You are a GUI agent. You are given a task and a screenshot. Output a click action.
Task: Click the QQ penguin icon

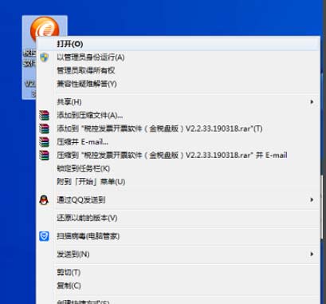click(44, 199)
